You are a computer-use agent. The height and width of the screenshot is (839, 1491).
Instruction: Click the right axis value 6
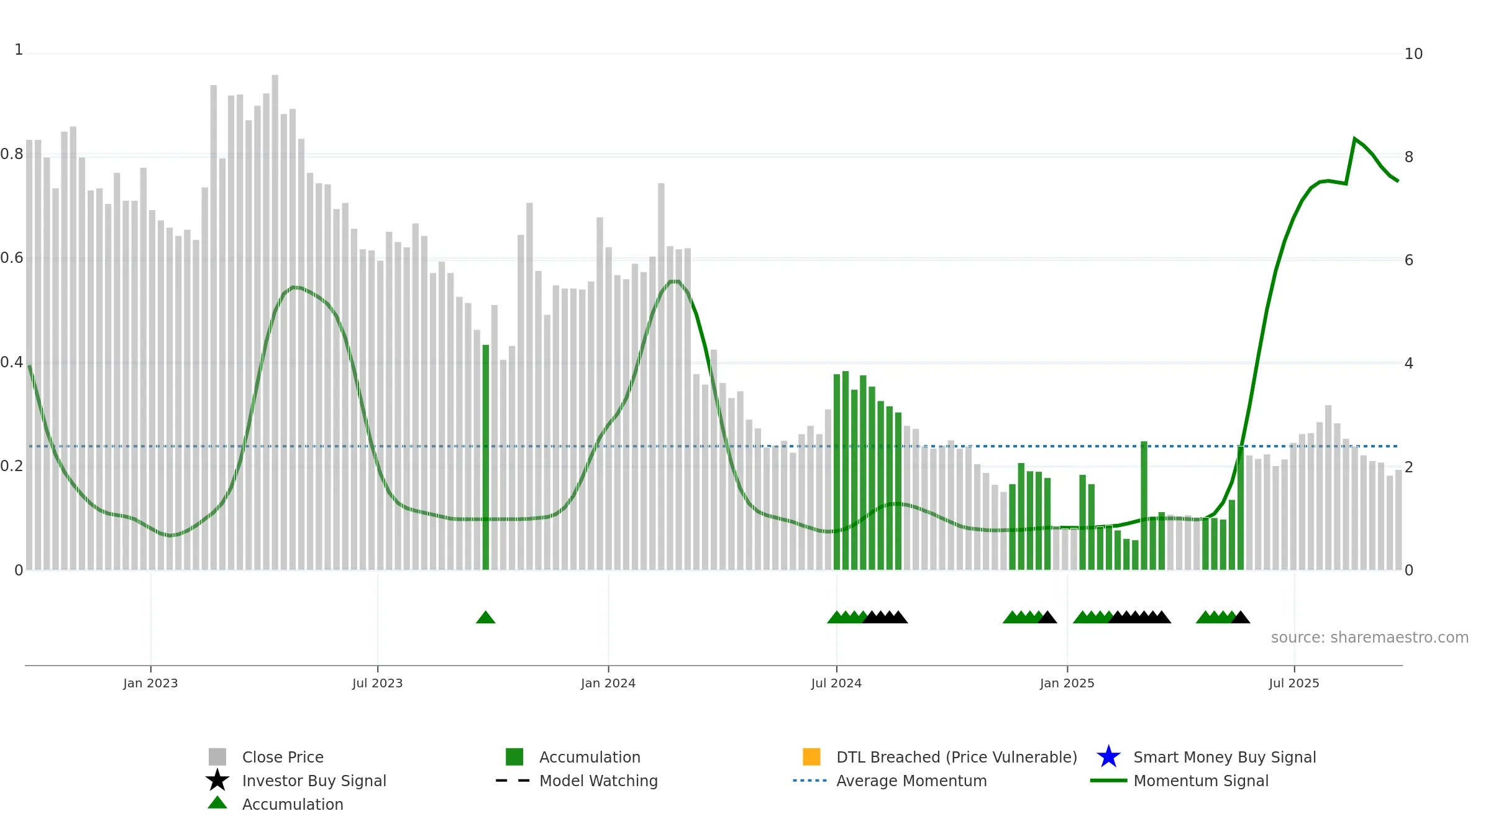(1409, 260)
